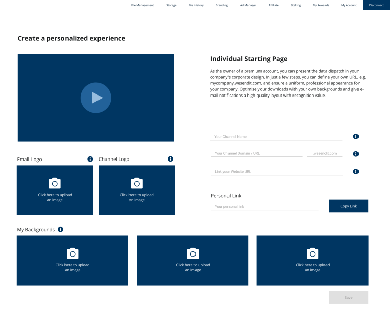
Task: Focus the Link your Website URL field
Action: [x=277, y=171]
